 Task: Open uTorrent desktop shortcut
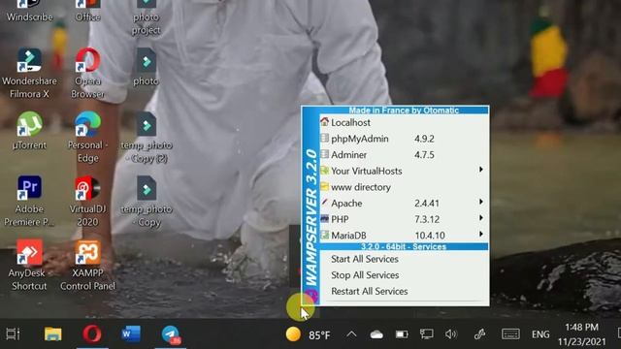tap(29, 131)
